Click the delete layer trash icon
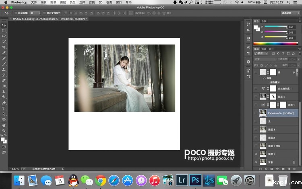The height and width of the screenshot is (189, 302). pos(294,168)
